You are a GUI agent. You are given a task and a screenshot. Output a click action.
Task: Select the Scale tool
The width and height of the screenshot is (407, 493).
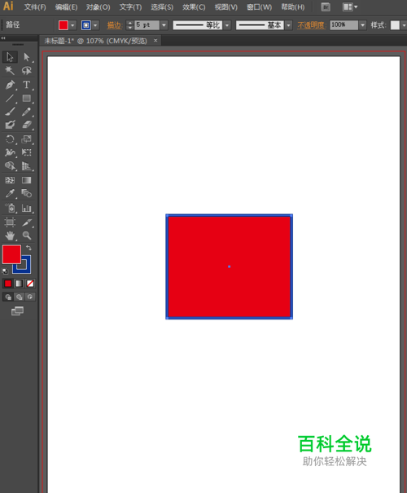point(26,139)
